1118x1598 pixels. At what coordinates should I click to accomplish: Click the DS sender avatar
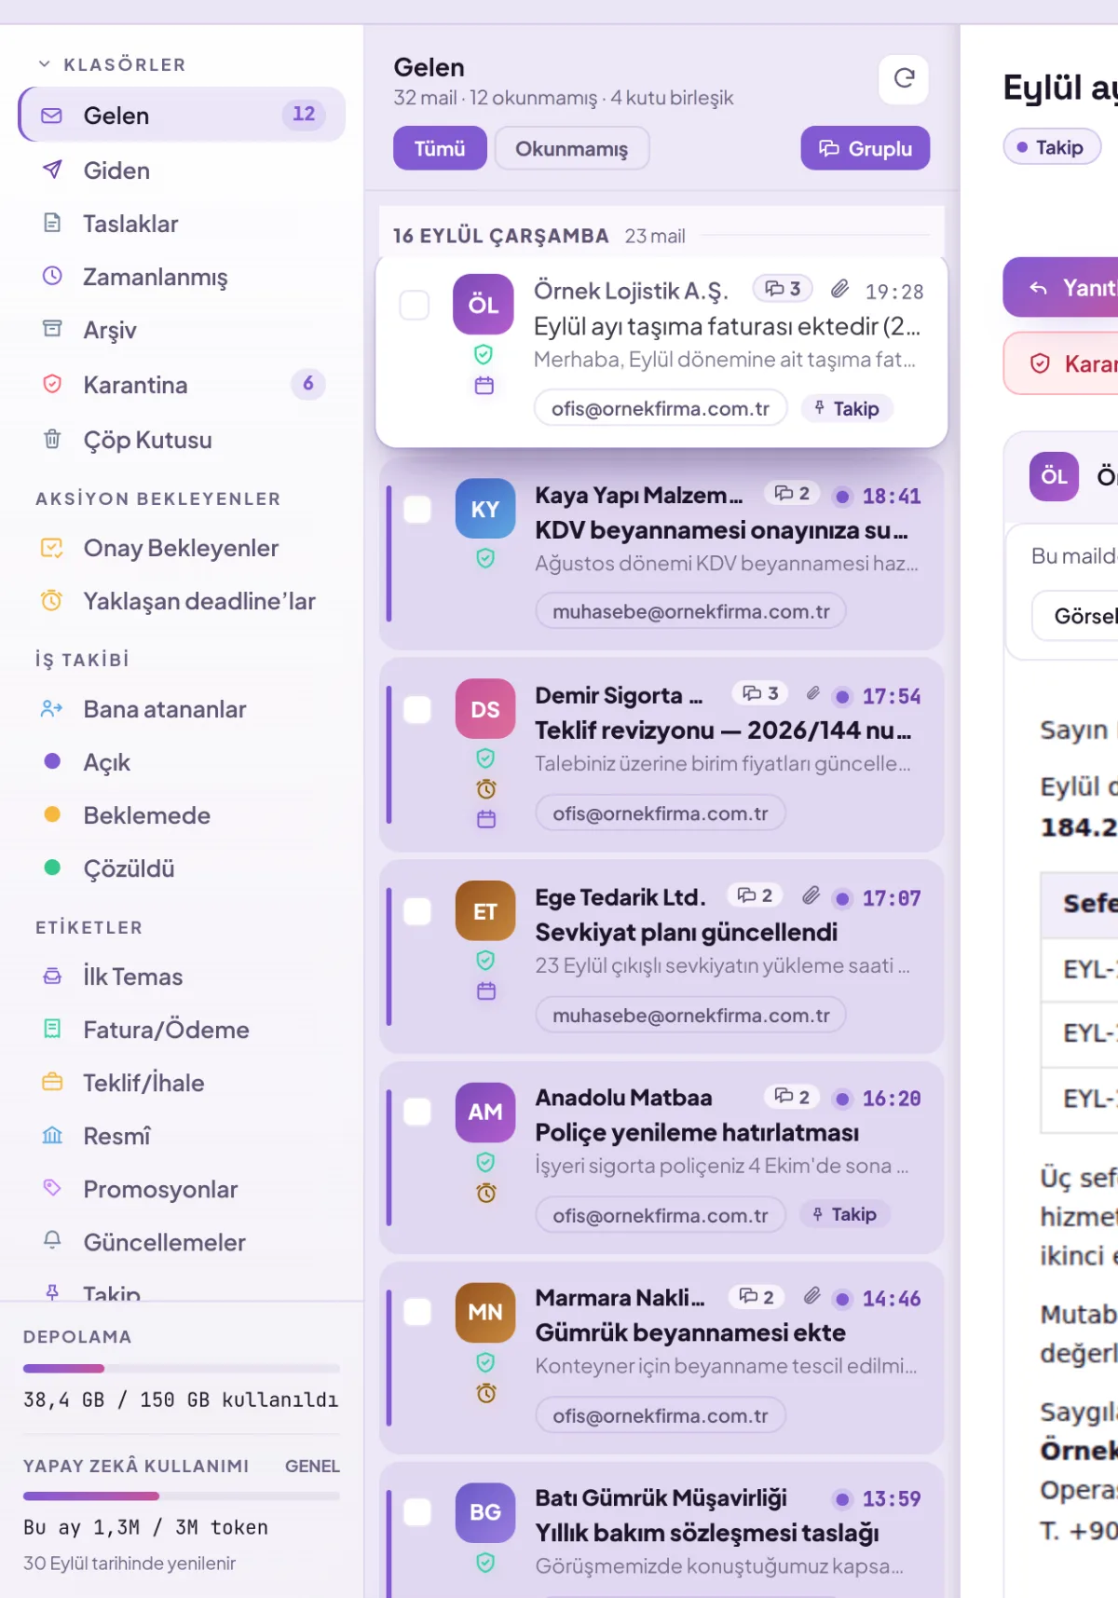tap(485, 709)
